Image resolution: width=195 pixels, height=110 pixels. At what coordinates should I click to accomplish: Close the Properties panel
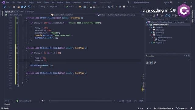(189, 56)
